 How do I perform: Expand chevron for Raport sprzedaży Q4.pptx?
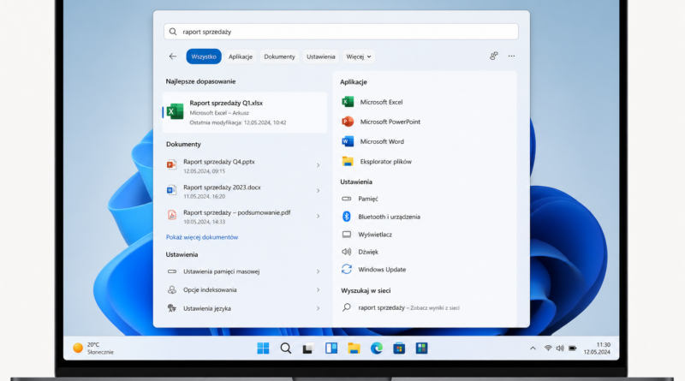318,165
